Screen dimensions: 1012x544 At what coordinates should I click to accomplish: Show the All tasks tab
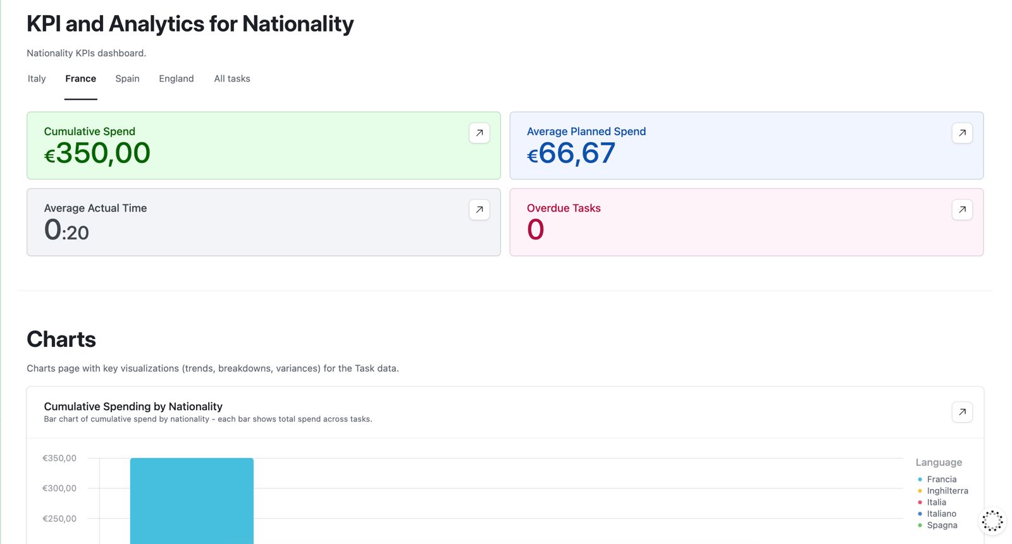coord(232,79)
